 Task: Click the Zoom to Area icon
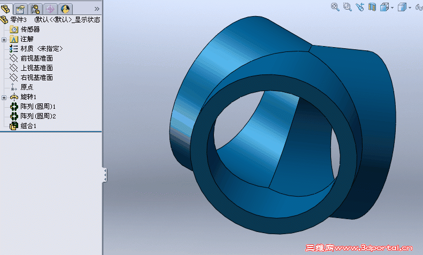347,7
